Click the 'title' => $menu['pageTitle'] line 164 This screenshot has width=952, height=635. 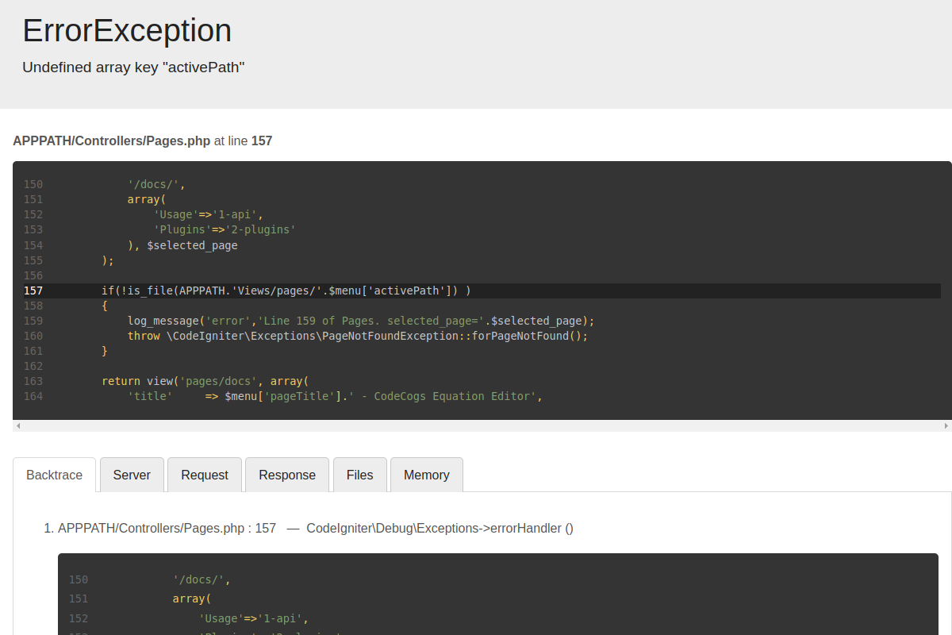pos(335,396)
